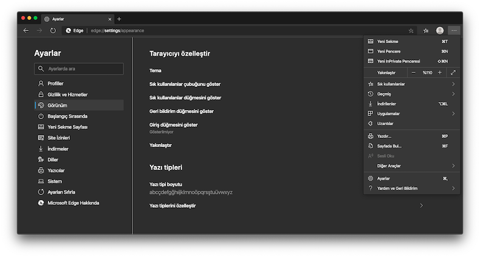
Task: Bookmark page with the star icon
Action: tap(411, 30)
